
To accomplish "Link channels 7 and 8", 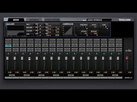I will (x=56, y=75).
